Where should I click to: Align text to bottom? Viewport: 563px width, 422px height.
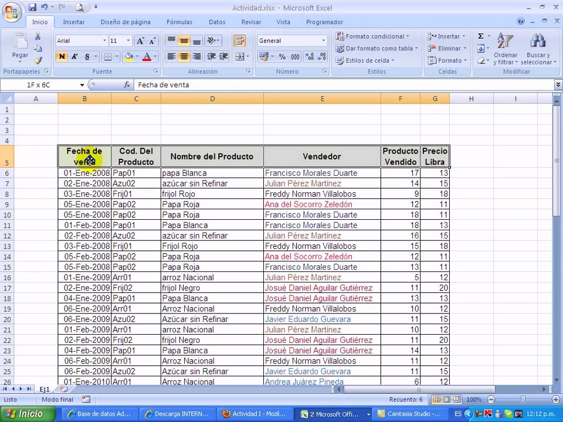196,40
